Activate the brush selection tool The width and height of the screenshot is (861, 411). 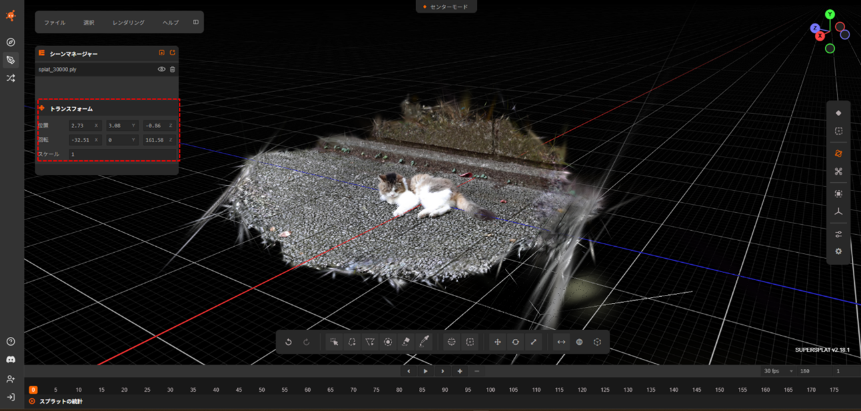coord(387,342)
